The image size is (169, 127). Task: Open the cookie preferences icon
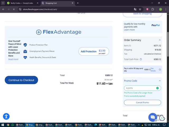coord(162,118)
